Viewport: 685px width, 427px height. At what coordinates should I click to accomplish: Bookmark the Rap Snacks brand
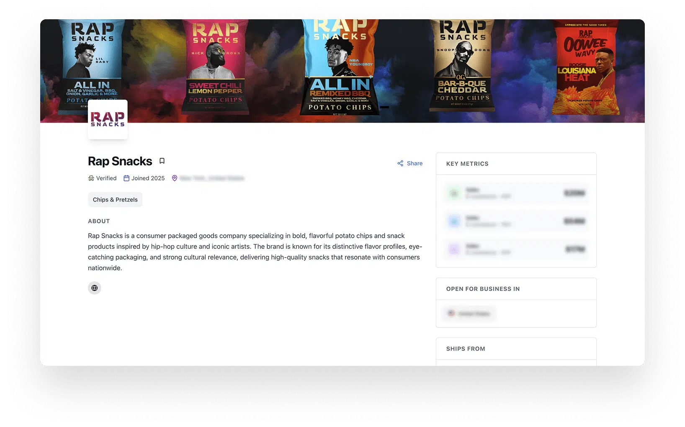(x=162, y=160)
